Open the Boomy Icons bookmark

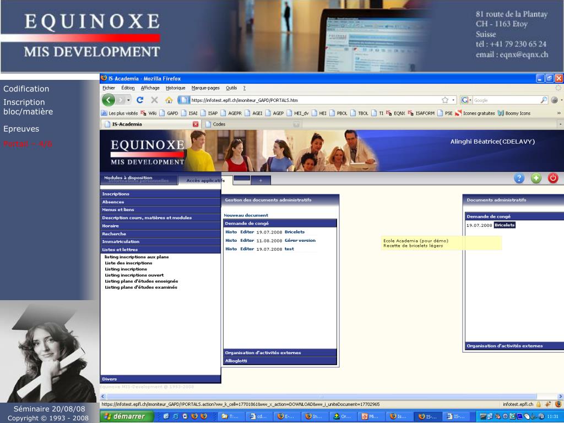[514, 113]
